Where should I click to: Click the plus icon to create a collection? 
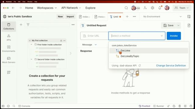pyautogui.click(x=21, y=25)
